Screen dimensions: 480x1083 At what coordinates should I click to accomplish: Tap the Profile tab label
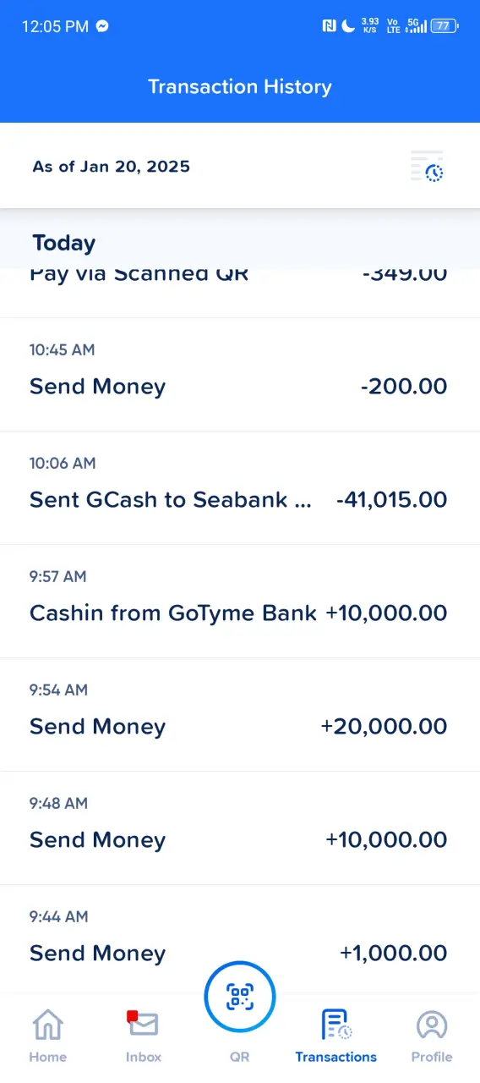pos(432,1057)
